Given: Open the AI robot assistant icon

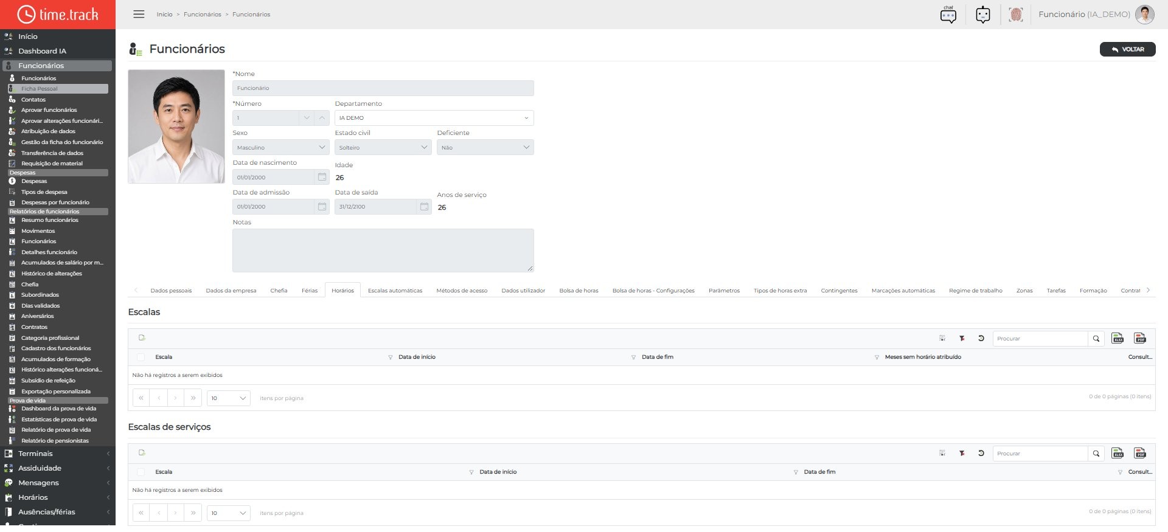Looking at the screenshot, I should [x=983, y=15].
